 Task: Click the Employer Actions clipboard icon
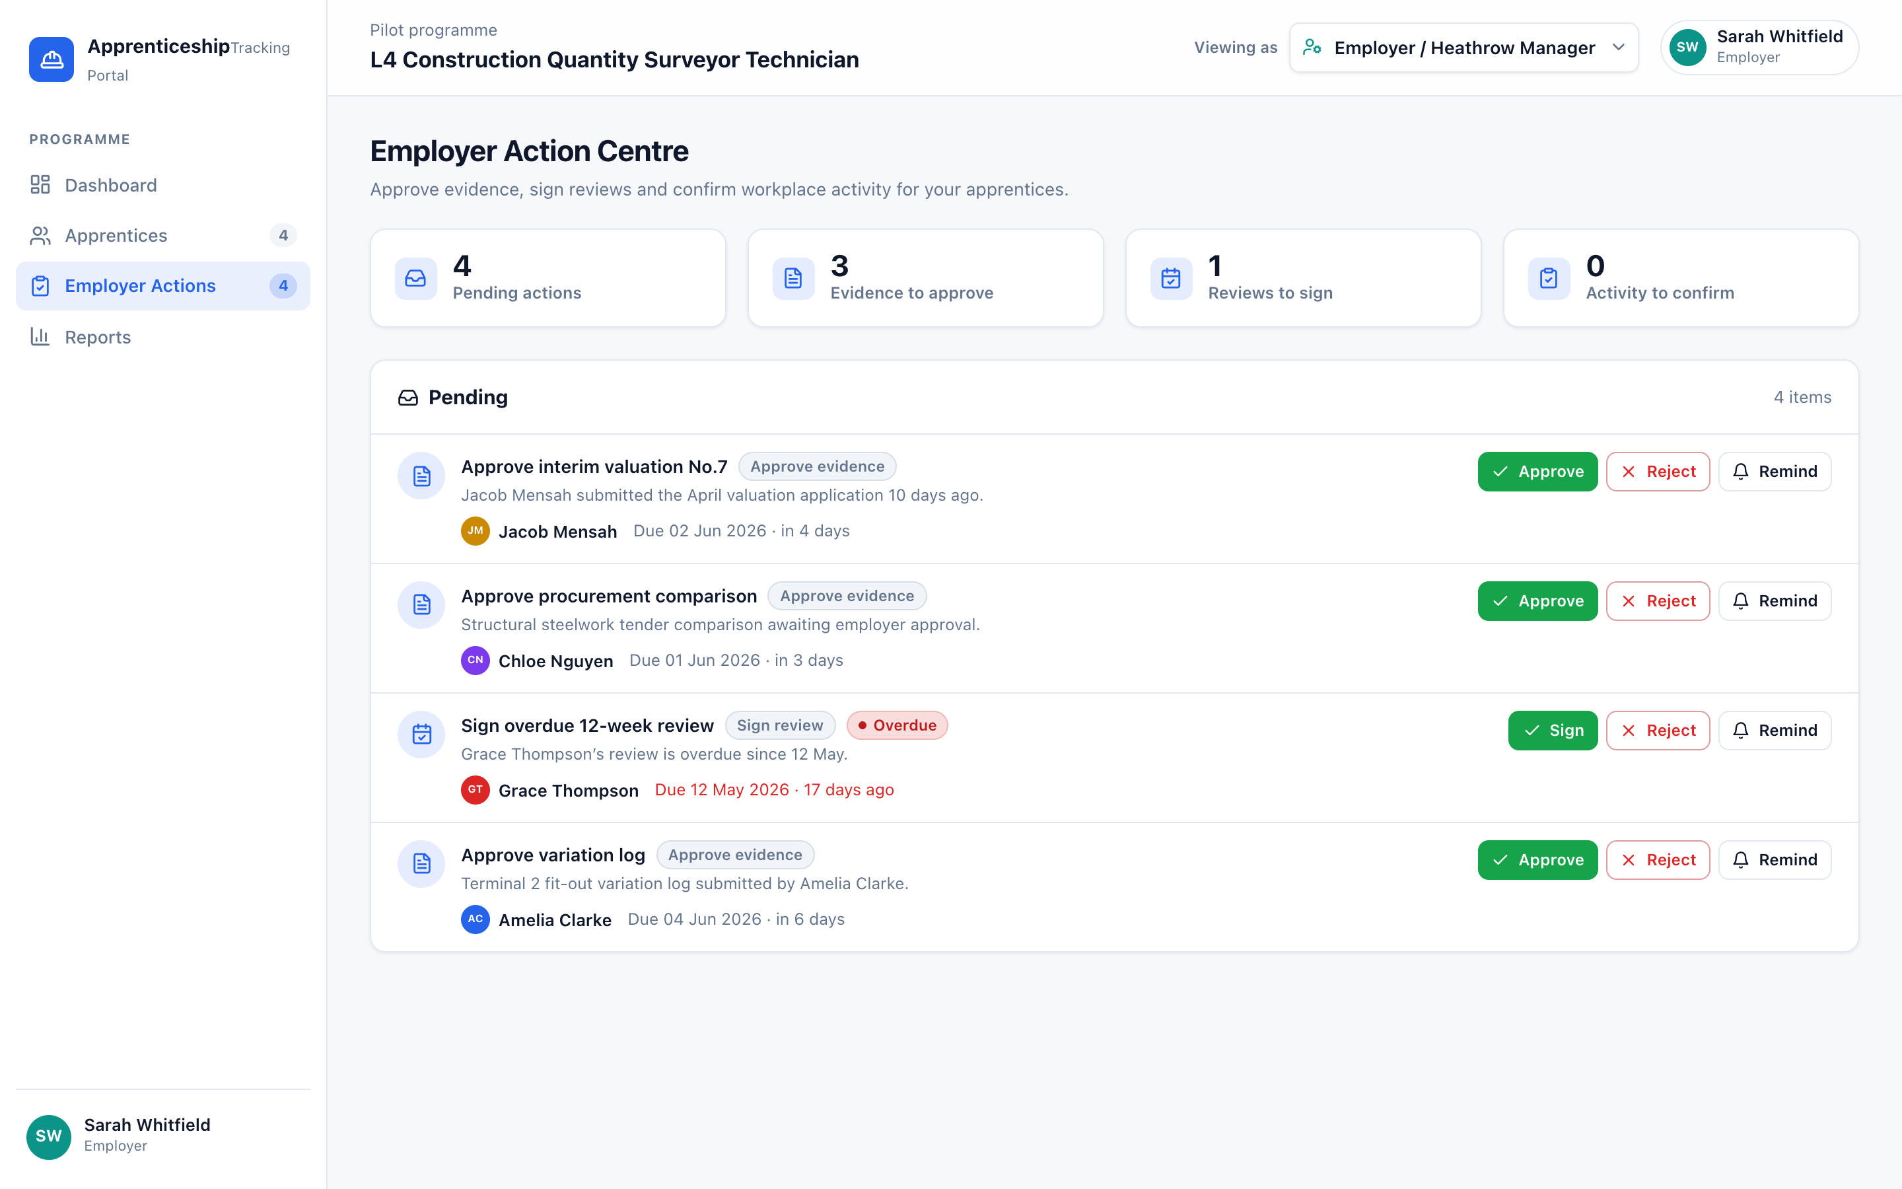click(x=40, y=285)
